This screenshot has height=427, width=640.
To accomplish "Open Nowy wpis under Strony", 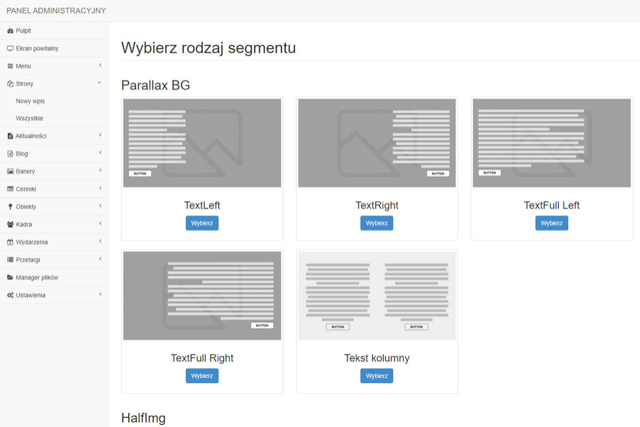I will tap(30, 101).
